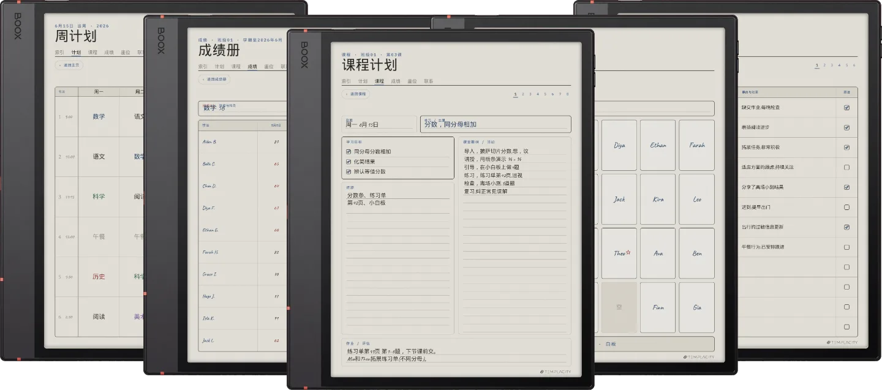Screen dimensions: 882x390
Task: Uncheck 缺交作业 row in contact log
Action: coord(846,107)
